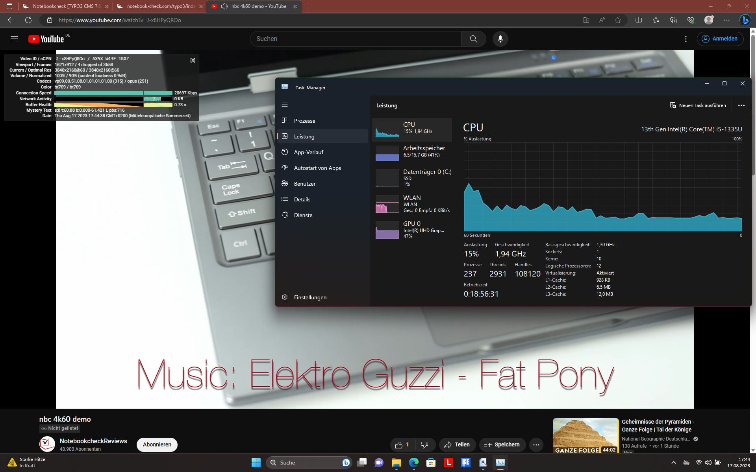
Task: Open the Bing chat sidebar icon
Action: point(745,20)
